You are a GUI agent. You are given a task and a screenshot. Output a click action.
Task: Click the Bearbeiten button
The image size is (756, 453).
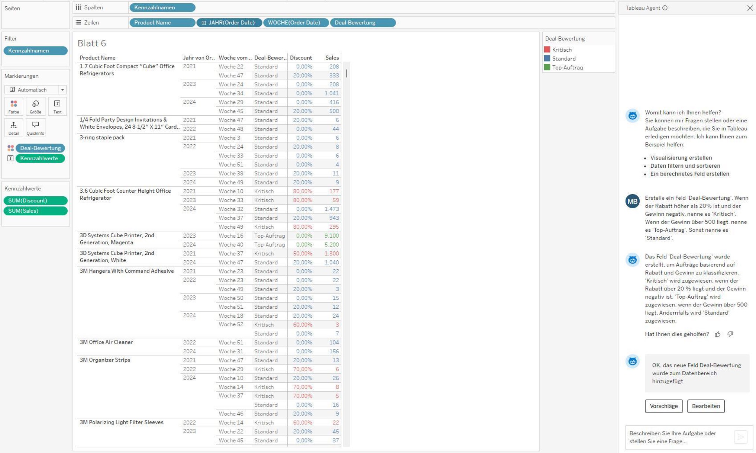(x=705, y=406)
